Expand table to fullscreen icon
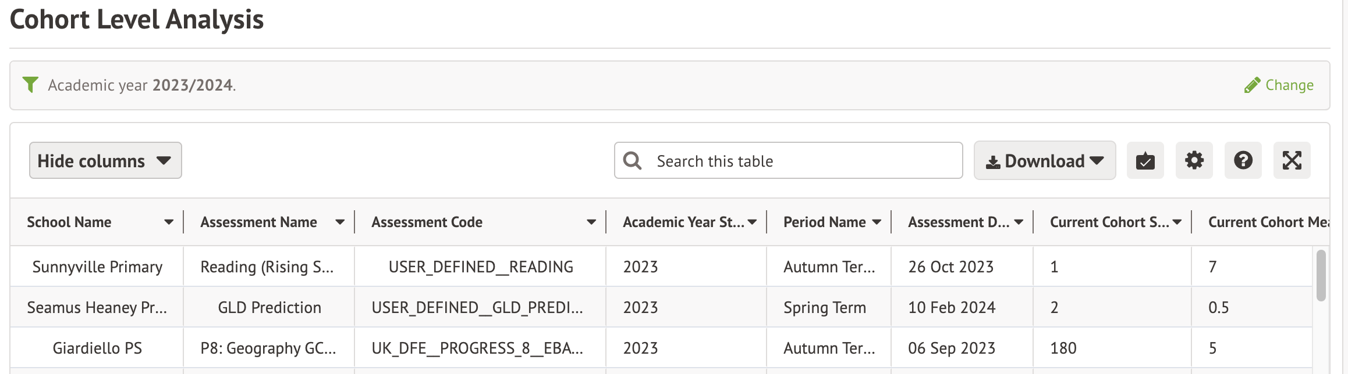Screen dimensions: 1348x374 tap(1292, 161)
